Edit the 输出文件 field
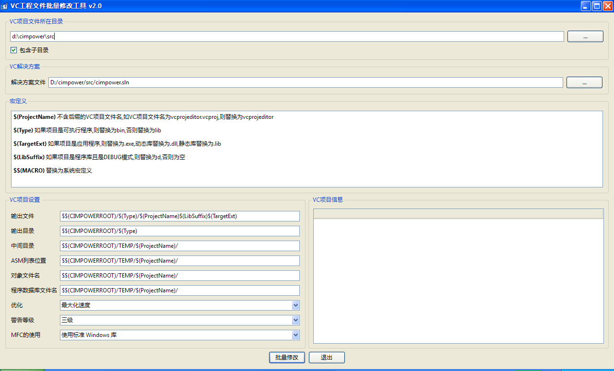The width and height of the screenshot is (614, 371). tap(180, 216)
